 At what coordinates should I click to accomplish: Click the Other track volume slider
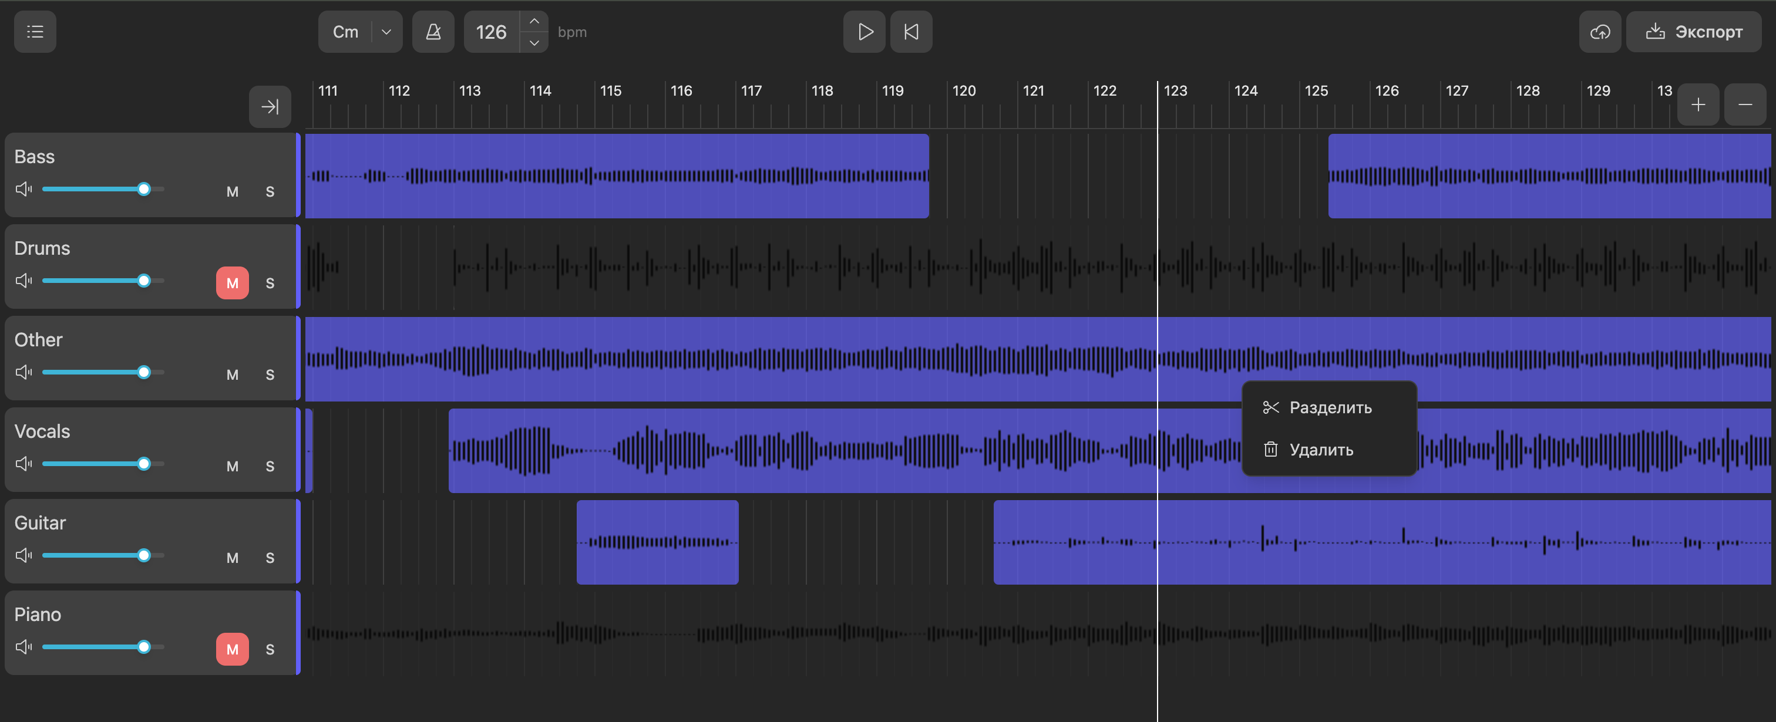click(x=103, y=372)
